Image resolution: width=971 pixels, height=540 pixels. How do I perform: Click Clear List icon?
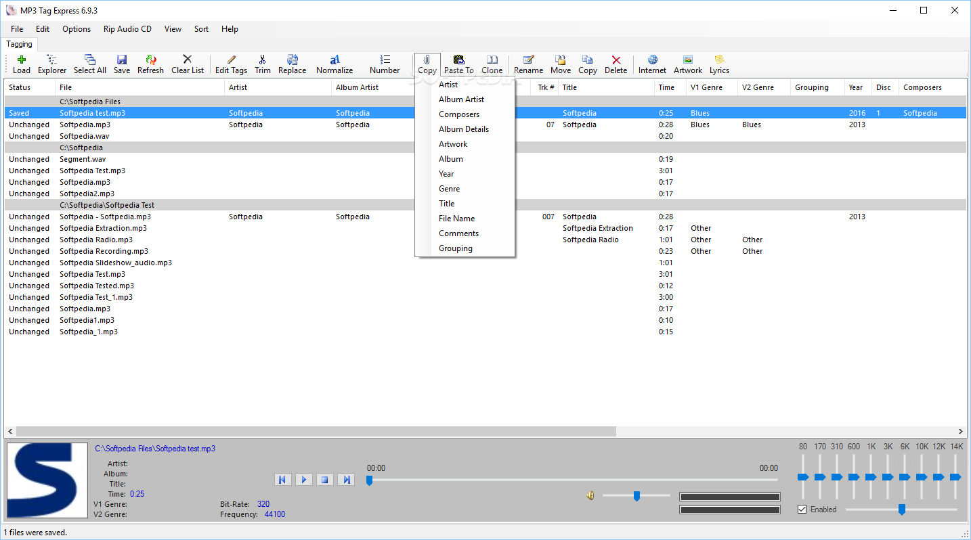[188, 65]
